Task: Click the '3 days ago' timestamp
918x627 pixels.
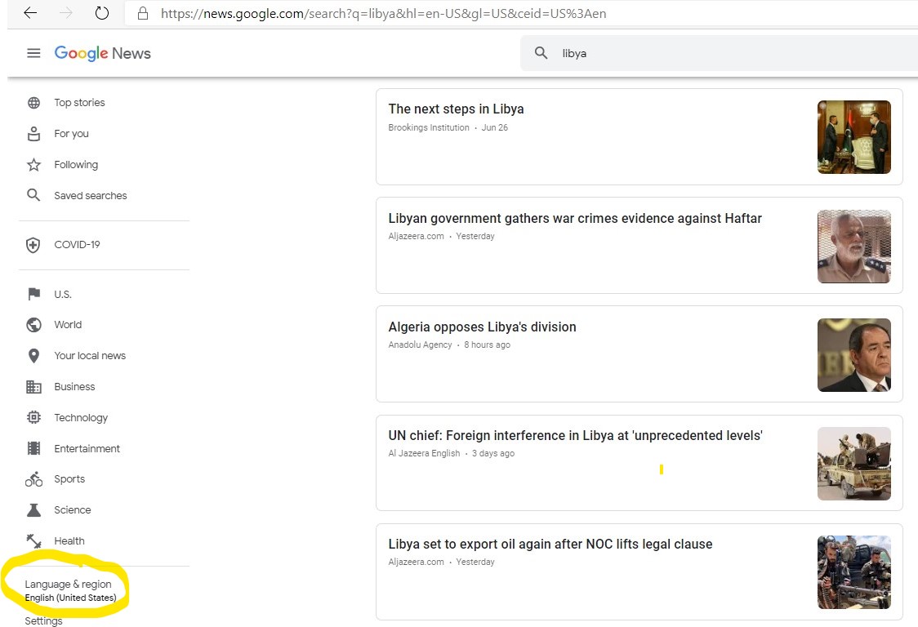Action: pos(493,453)
